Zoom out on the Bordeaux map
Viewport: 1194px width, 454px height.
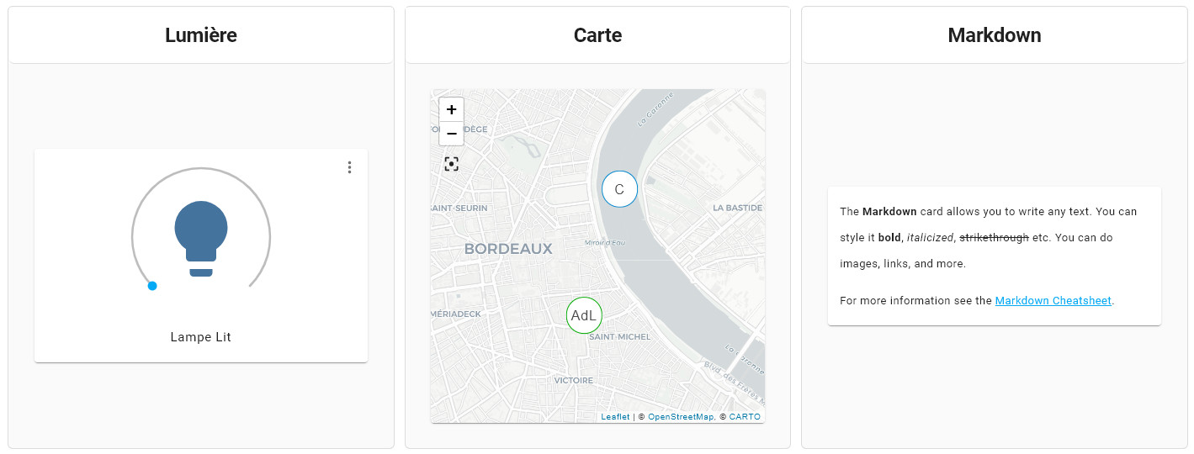[451, 134]
